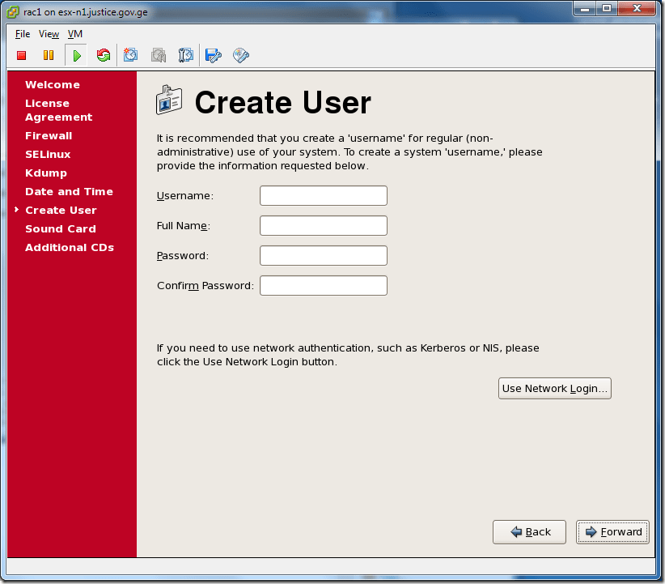The height and width of the screenshot is (584, 665).
Task: Take a snapshot of the VM
Action: (x=130, y=55)
